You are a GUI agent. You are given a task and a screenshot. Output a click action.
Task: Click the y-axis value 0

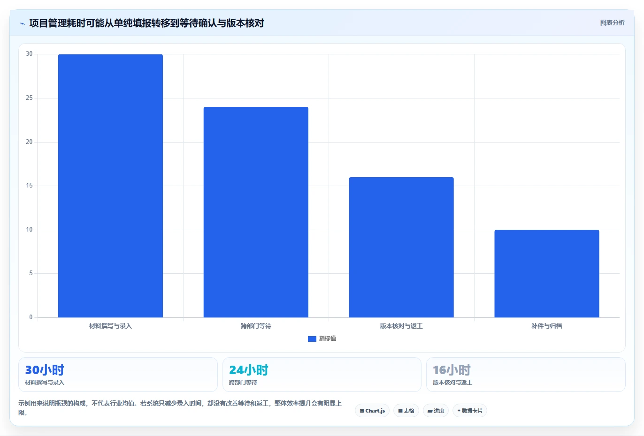[x=31, y=317]
